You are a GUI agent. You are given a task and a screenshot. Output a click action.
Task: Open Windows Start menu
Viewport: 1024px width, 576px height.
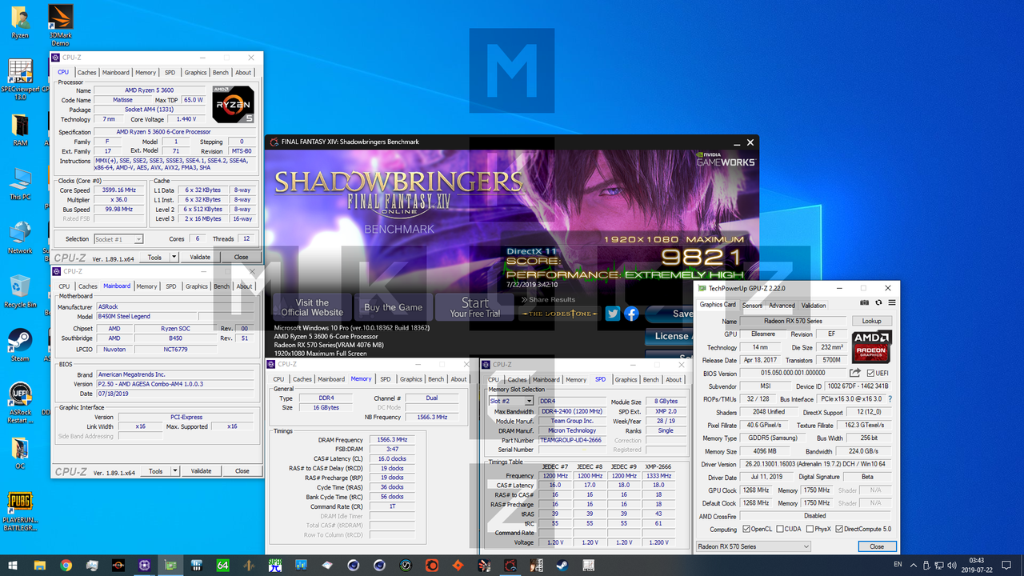(x=13, y=566)
